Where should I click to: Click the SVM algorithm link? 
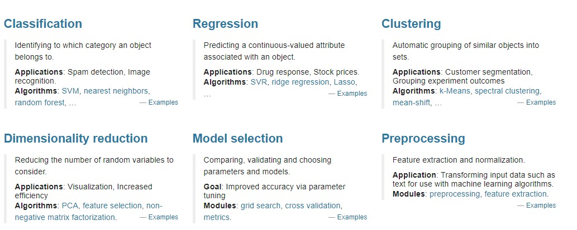tap(70, 91)
